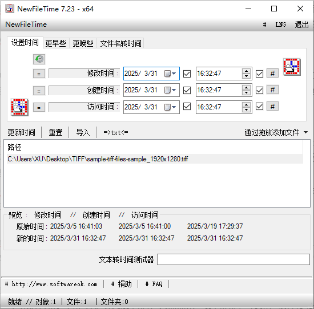This screenshot has height=309, width=314.
Task: Toggle the 创建时间 time checkbox
Action: (259, 90)
